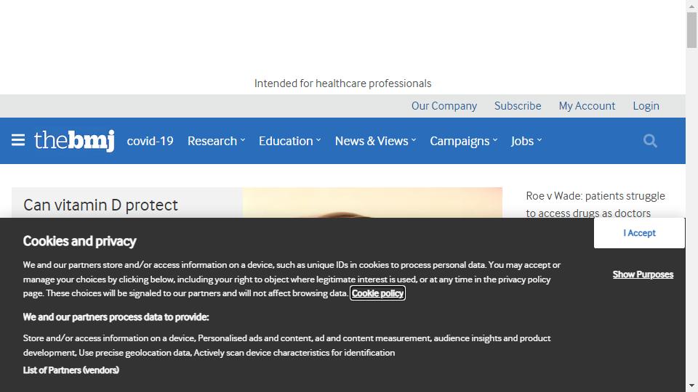Open covid-19 section
Image resolution: width=698 pixels, height=392 pixels.
(x=150, y=141)
